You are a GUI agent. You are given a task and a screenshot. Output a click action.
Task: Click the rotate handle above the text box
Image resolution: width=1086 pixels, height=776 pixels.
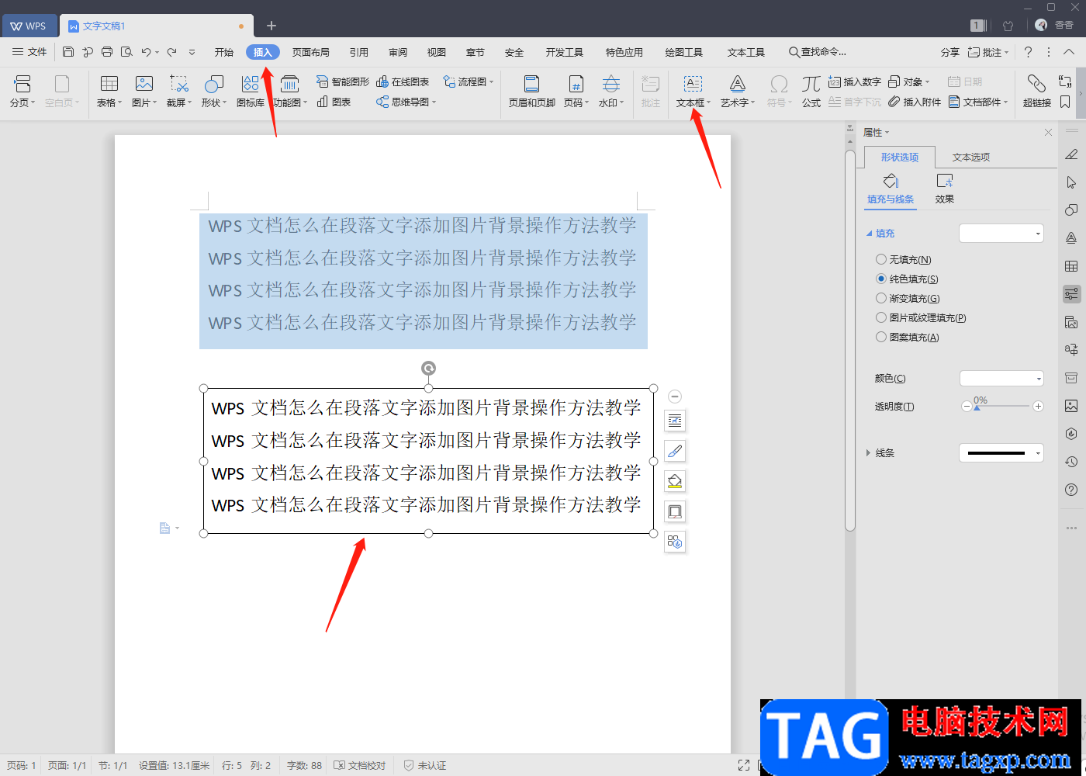point(428,369)
